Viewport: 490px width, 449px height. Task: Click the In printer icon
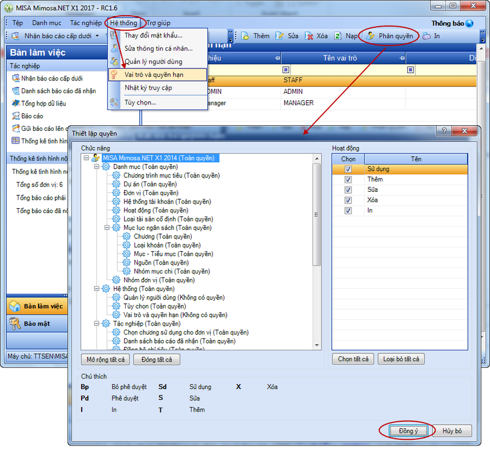(426, 36)
